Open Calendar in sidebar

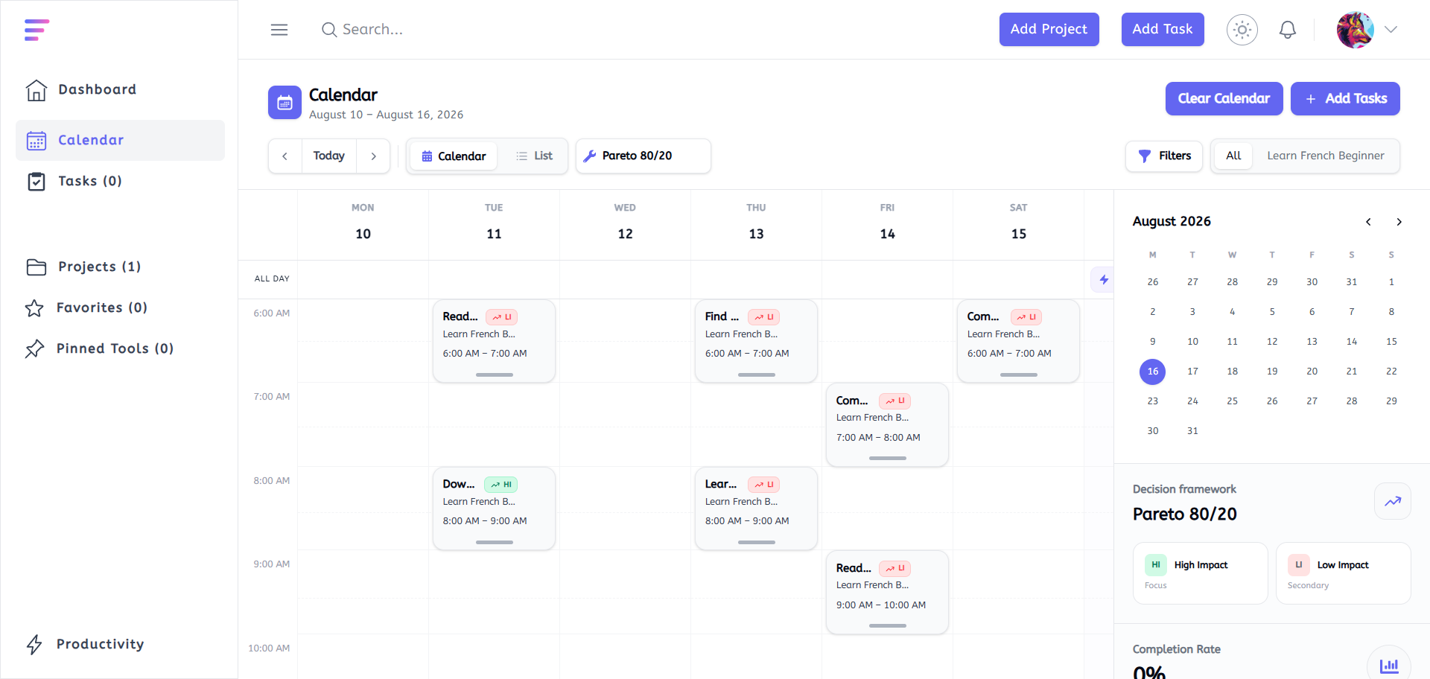[120, 140]
